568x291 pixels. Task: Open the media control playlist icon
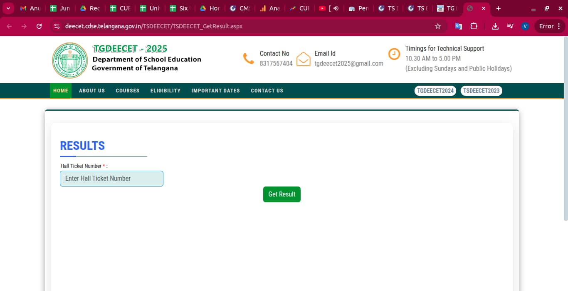tap(510, 26)
